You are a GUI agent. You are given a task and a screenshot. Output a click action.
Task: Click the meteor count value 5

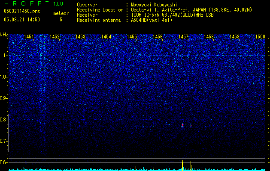click(61, 20)
